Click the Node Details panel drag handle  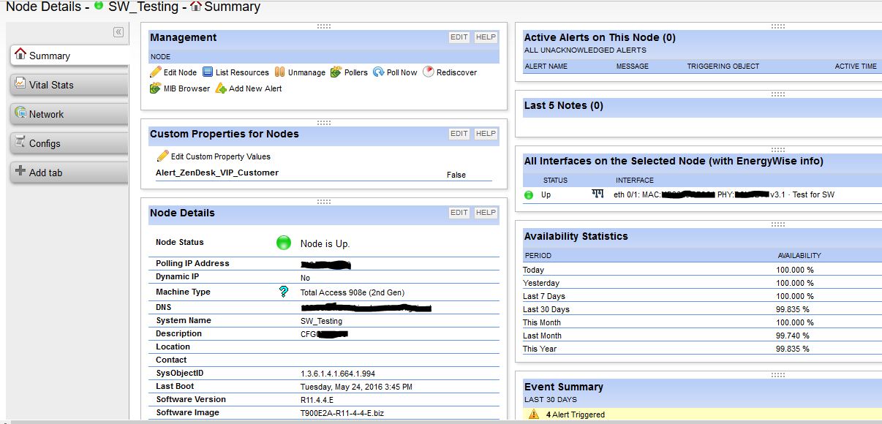pyautogui.click(x=324, y=202)
